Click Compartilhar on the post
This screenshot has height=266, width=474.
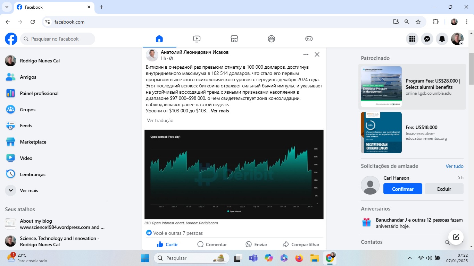(x=301, y=244)
